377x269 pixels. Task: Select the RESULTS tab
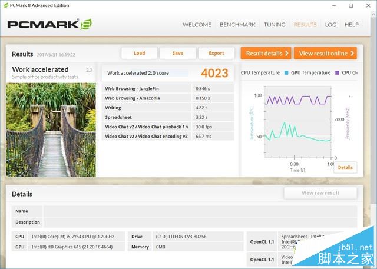click(305, 25)
